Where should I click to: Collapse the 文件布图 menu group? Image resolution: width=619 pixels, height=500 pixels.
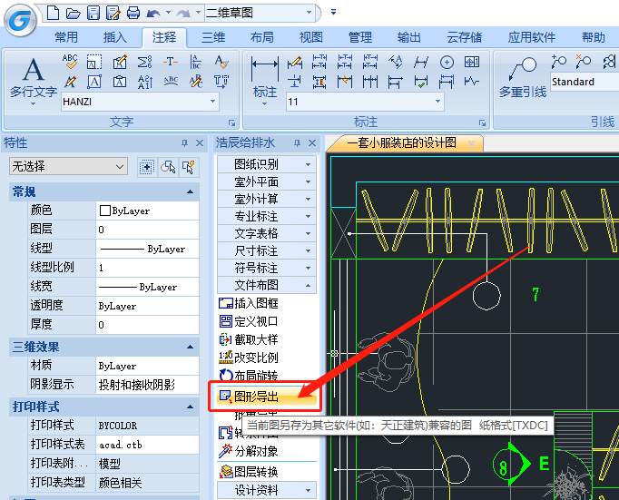click(x=267, y=285)
